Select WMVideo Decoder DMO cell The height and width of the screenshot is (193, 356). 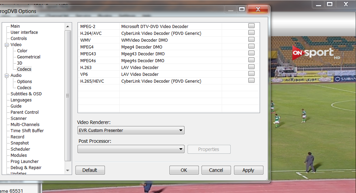[170, 40]
